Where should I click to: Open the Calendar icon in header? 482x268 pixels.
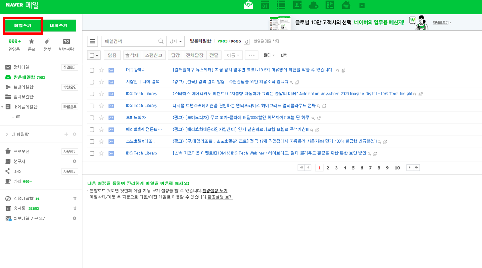[265, 5]
